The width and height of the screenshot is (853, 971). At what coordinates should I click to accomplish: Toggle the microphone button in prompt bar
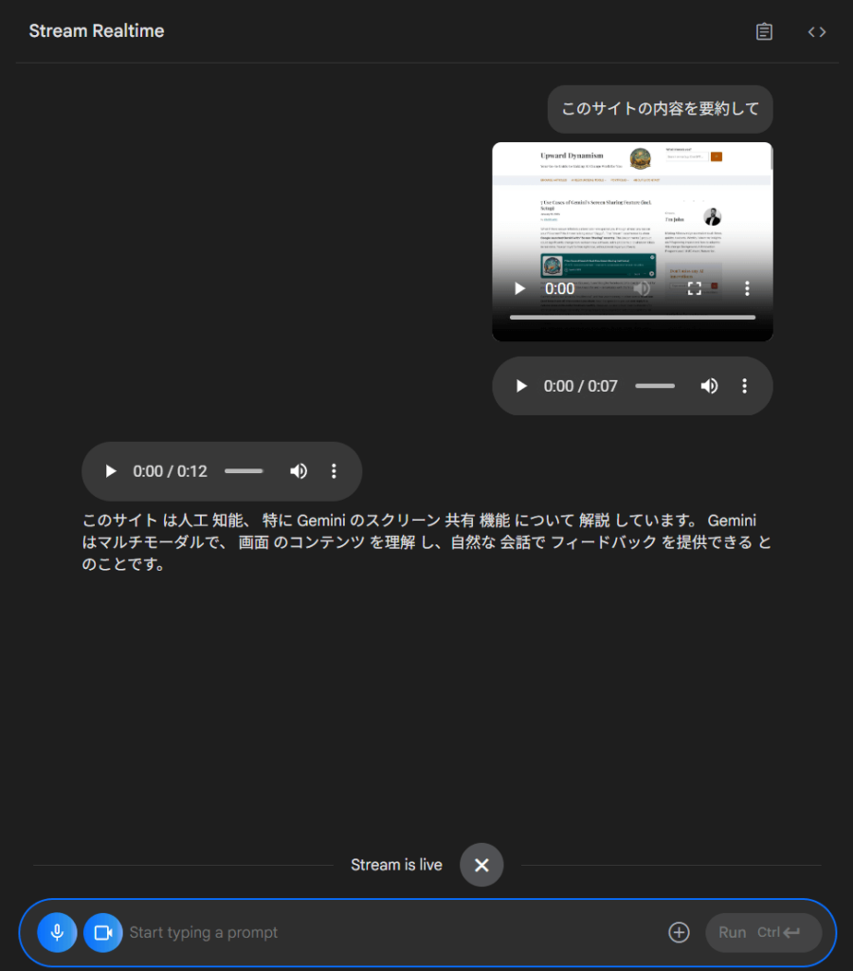[57, 932]
